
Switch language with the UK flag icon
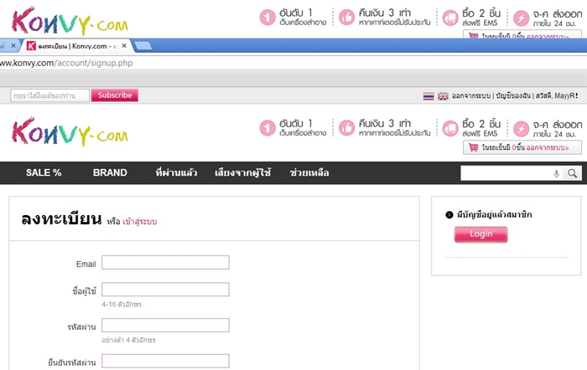pyautogui.click(x=443, y=96)
